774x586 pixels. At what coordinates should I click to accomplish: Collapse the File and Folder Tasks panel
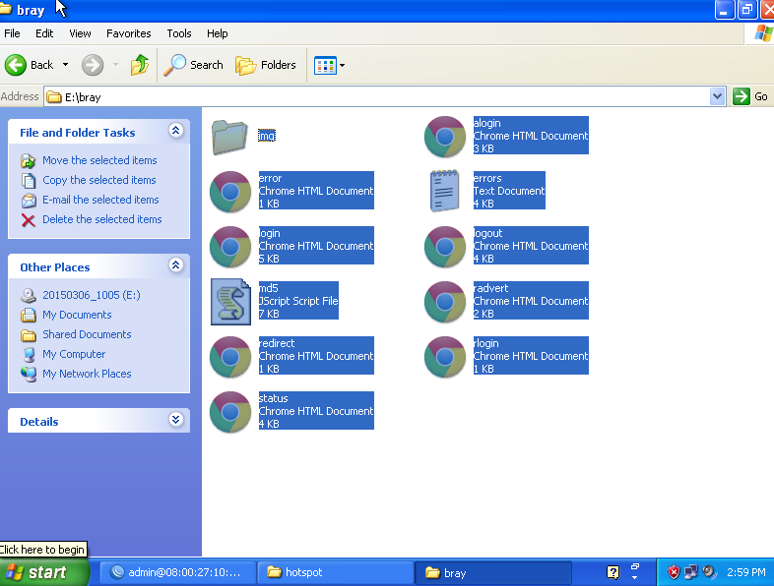pos(175,130)
